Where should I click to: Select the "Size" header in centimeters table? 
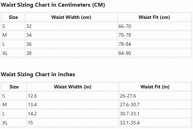tap(13, 17)
